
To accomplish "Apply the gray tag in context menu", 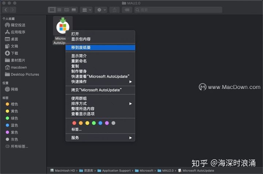I will (x=113, y=123).
